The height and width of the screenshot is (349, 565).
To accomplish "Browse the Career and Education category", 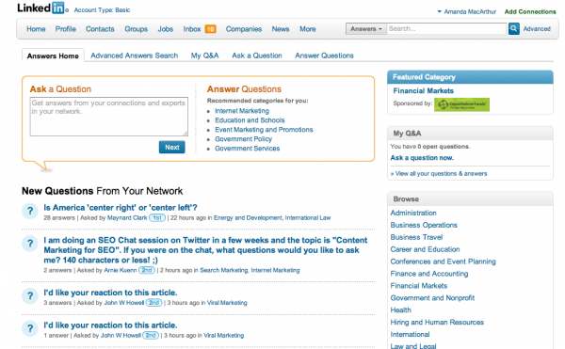I will [x=425, y=249].
